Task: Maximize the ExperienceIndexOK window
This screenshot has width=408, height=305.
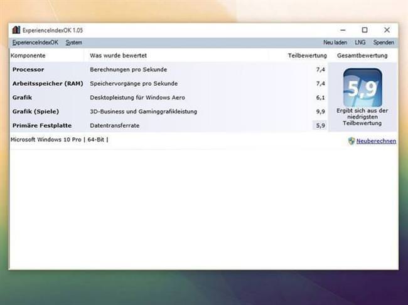Action: 365,30
